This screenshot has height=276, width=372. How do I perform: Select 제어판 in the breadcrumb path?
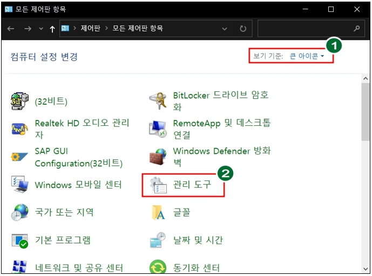[91, 28]
